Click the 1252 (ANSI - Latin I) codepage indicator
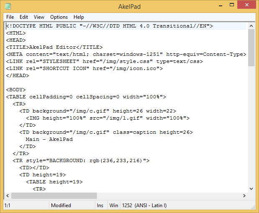The width and height of the screenshot is (259, 213). point(145,205)
